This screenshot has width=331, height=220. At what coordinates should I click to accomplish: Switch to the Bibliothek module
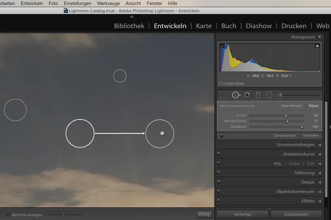[129, 26]
